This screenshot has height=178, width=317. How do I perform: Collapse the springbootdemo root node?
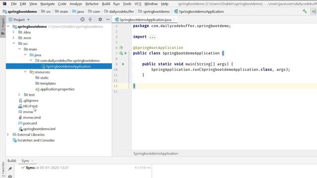[x=8, y=26]
